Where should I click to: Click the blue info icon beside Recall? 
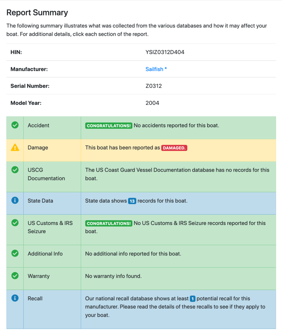tap(15, 298)
